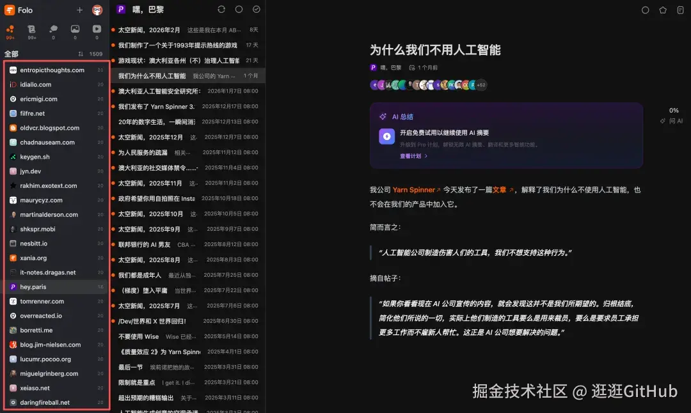
Task: Open the entry about the 1993年提示热线 game
Action: tap(187, 45)
